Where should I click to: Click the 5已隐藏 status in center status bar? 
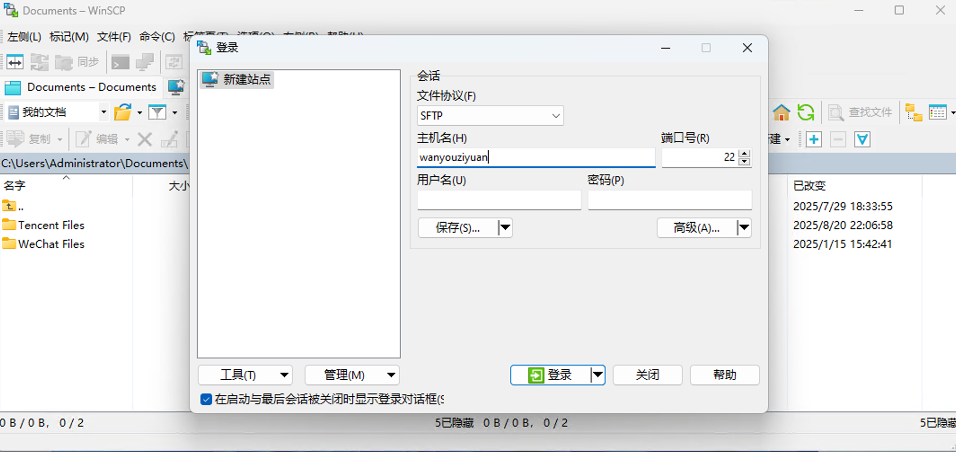point(454,423)
